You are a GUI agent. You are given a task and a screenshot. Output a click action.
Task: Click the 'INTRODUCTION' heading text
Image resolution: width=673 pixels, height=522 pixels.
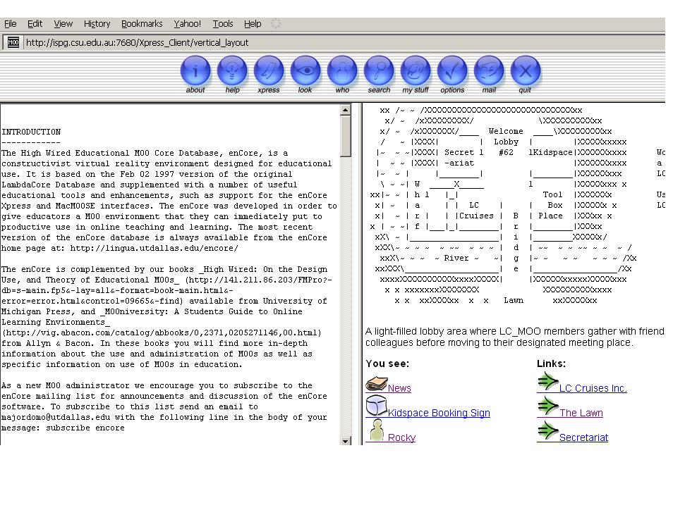pyautogui.click(x=31, y=132)
